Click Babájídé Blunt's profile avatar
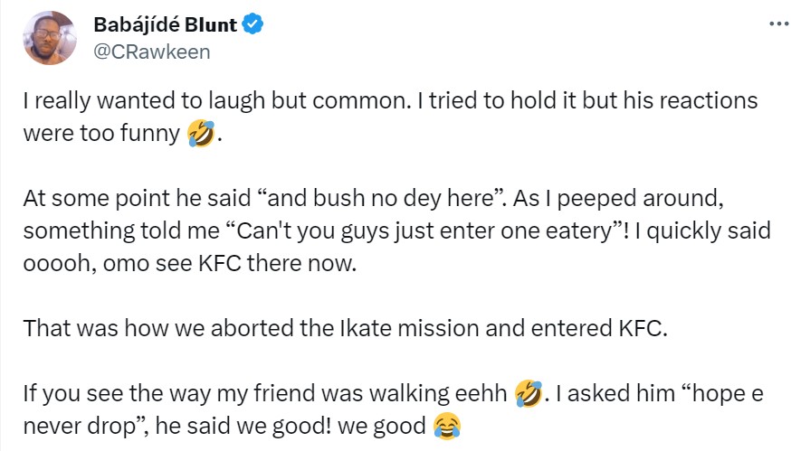791x451 pixels. [49, 38]
